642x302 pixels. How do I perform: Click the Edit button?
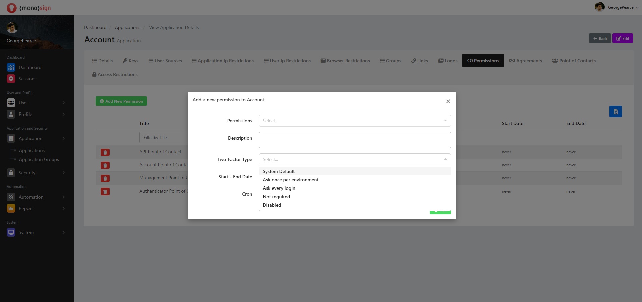pos(622,38)
